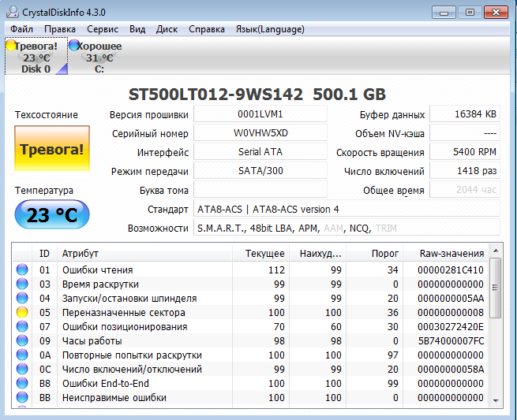Click raw value 0000000005AA
Screen dimensions: 517x420
coord(451,298)
